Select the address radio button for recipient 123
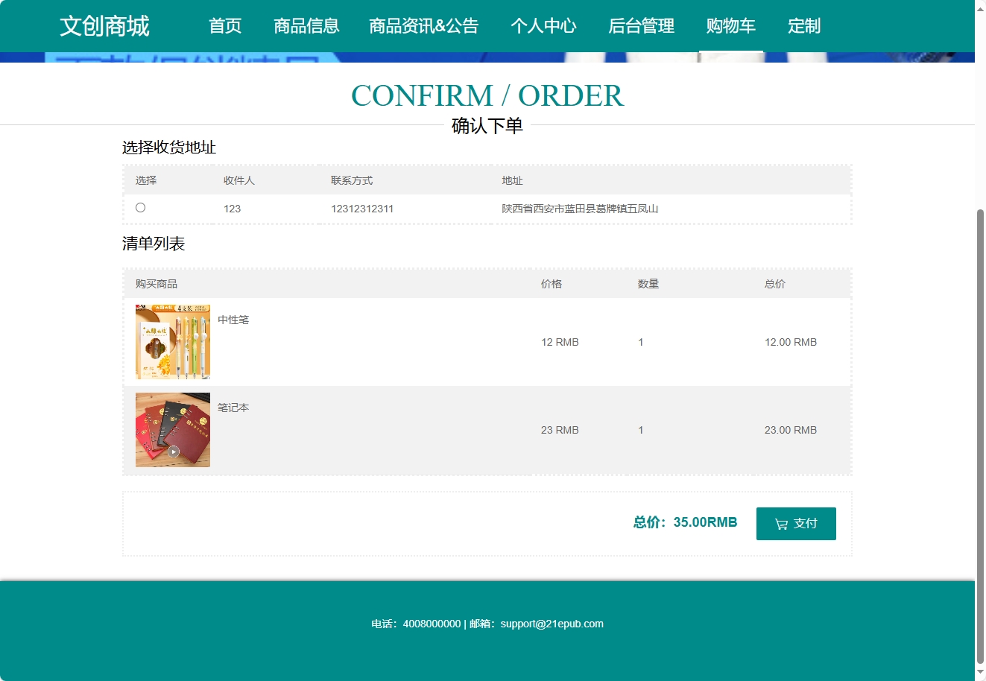This screenshot has height=681, width=986. pos(140,208)
